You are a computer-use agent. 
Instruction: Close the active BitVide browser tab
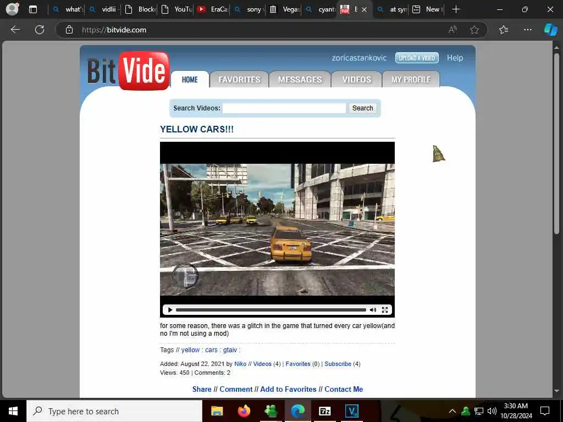click(364, 10)
